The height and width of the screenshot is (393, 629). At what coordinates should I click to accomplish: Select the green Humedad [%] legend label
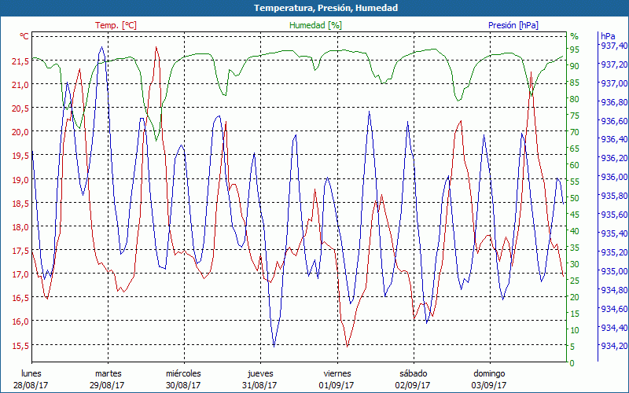316,25
